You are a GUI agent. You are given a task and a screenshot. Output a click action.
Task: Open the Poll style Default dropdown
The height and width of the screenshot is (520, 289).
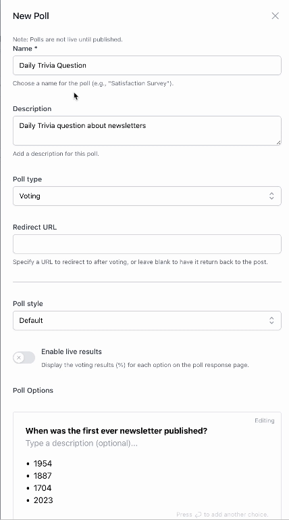(x=147, y=320)
